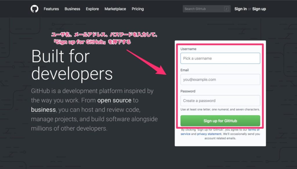Click the password requirements hint text

coord(220,109)
